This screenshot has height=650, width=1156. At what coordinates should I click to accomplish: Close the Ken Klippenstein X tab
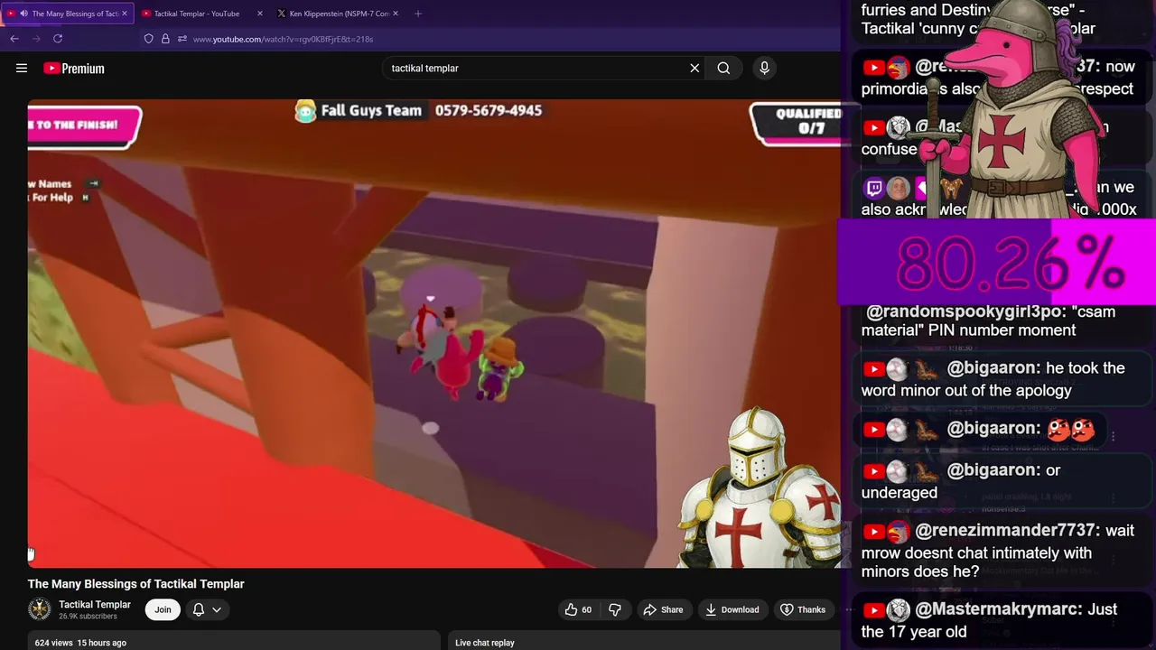395,14
